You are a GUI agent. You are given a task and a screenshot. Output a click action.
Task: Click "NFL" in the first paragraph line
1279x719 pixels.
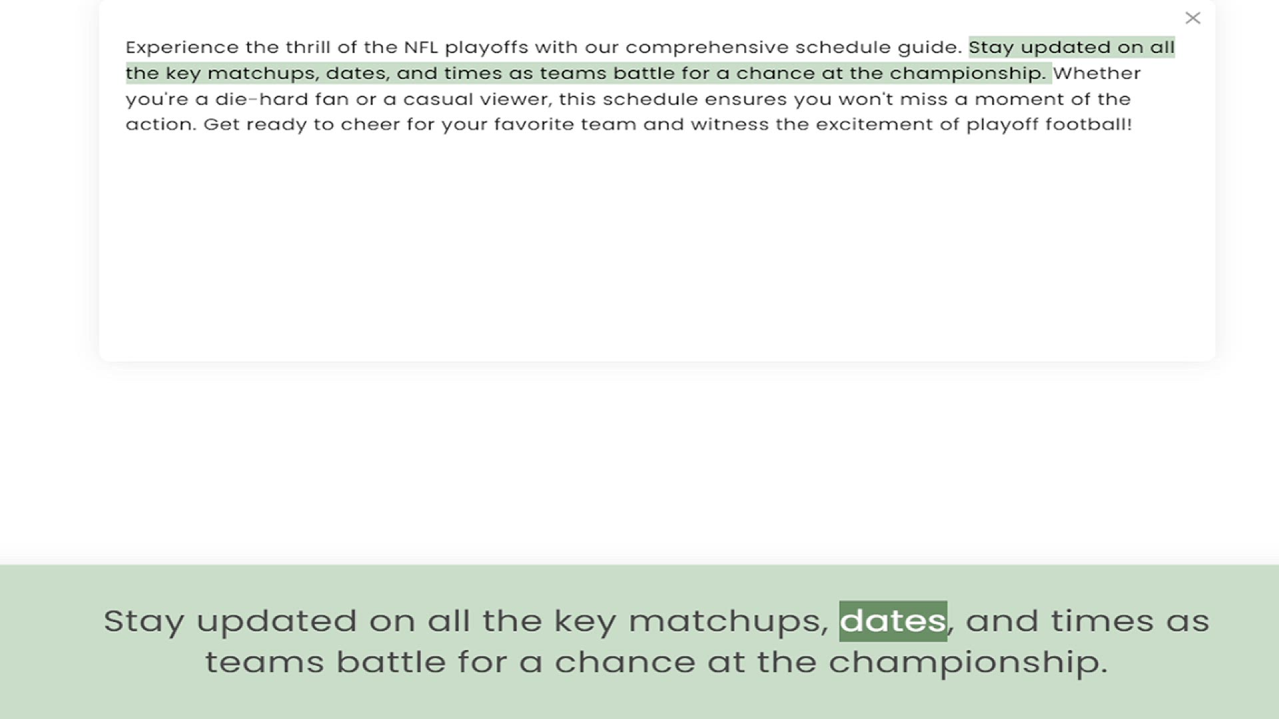point(420,47)
